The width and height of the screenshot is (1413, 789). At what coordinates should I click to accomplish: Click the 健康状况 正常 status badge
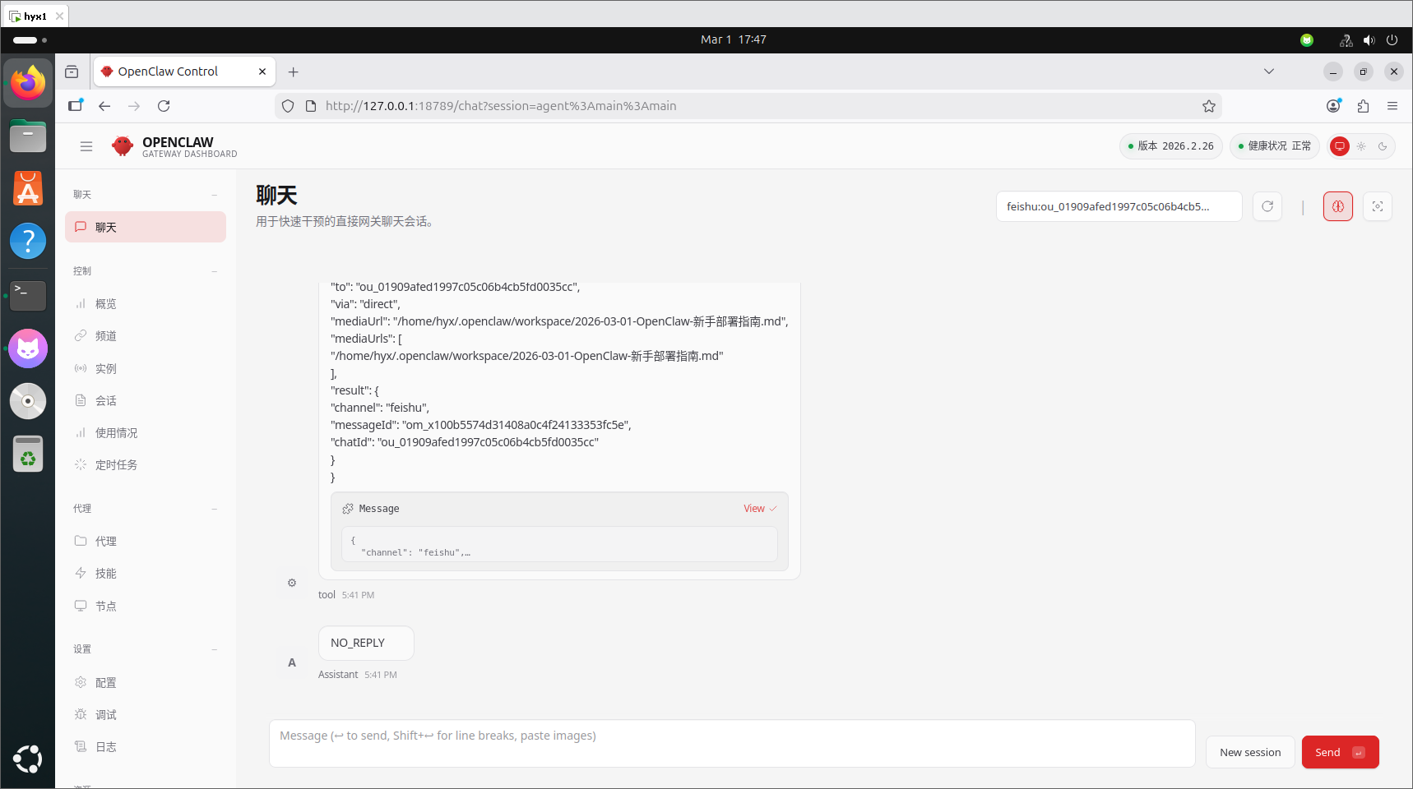click(1275, 146)
